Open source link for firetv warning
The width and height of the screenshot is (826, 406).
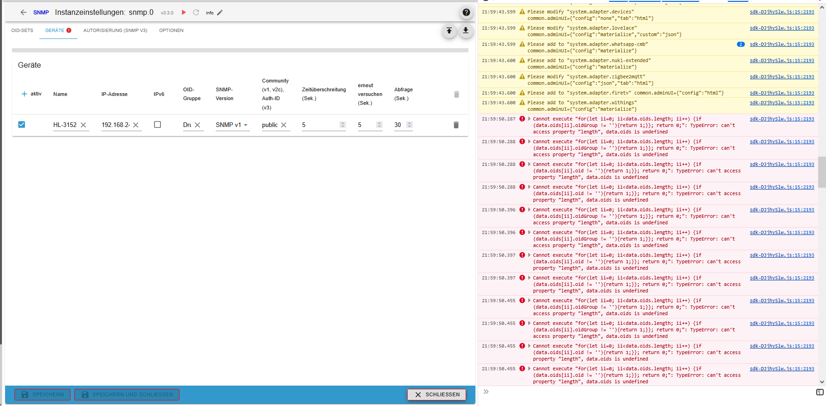tap(782, 93)
